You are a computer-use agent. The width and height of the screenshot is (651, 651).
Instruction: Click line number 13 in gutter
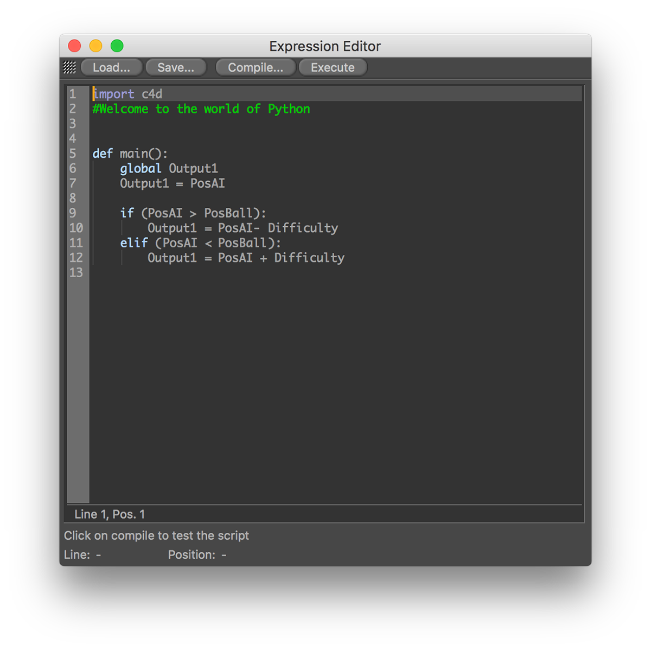click(x=76, y=272)
